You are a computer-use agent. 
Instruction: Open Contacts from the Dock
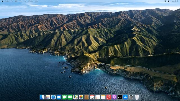pos(87,97)
